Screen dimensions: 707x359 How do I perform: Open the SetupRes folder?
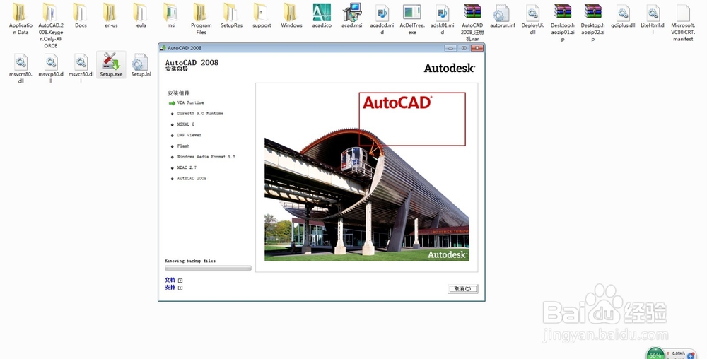231,16
